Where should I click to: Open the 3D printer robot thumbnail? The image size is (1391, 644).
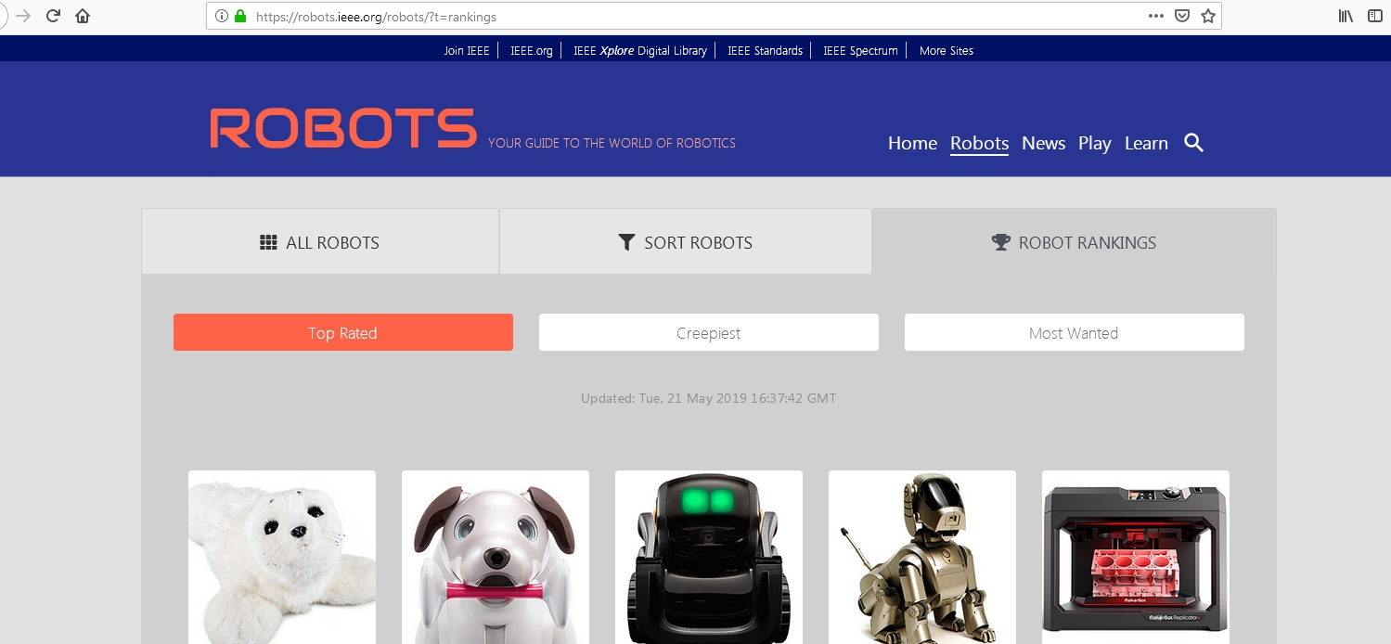click(x=1136, y=557)
